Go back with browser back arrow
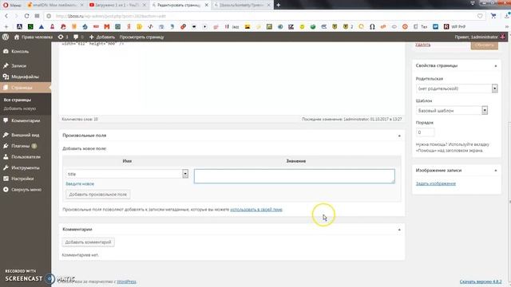This screenshot has width=511, height=287. (6, 16)
